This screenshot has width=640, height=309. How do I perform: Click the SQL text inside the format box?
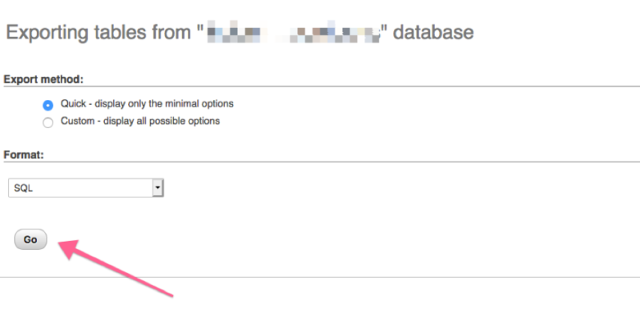point(23,189)
